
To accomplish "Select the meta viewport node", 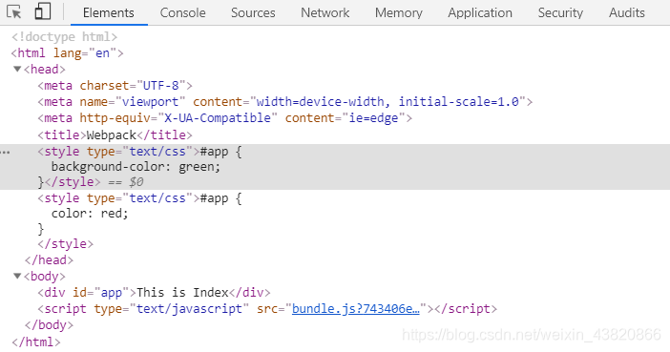I will click(285, 102).
